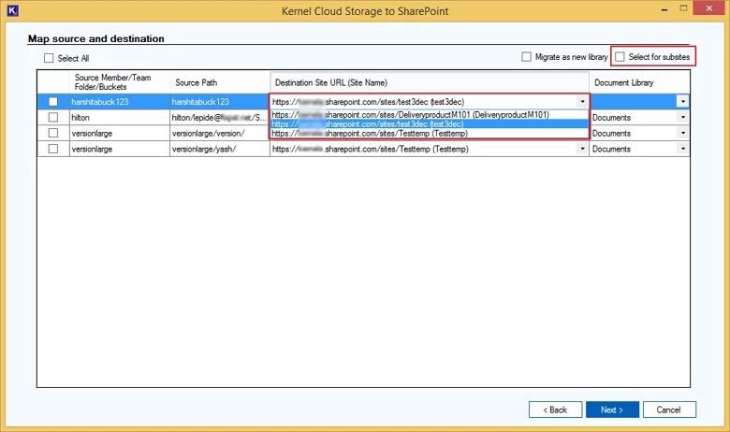The width and height of the screenshot is (730, 432).
Task: Choose Testtemp site from open dropdown list
Action: pos(430,134)
